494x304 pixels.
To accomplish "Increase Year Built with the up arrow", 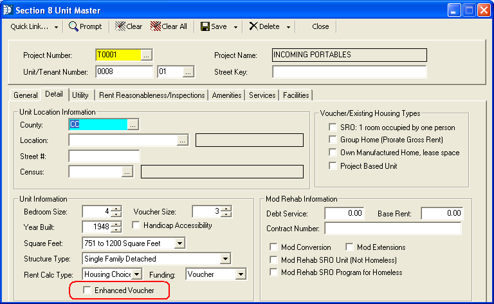I will (x=116, y=224).
